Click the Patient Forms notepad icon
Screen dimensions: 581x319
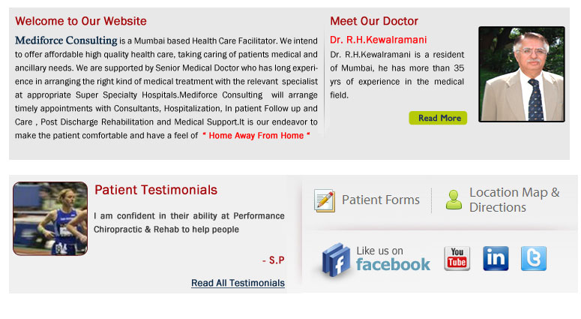(x=325, y=200)
